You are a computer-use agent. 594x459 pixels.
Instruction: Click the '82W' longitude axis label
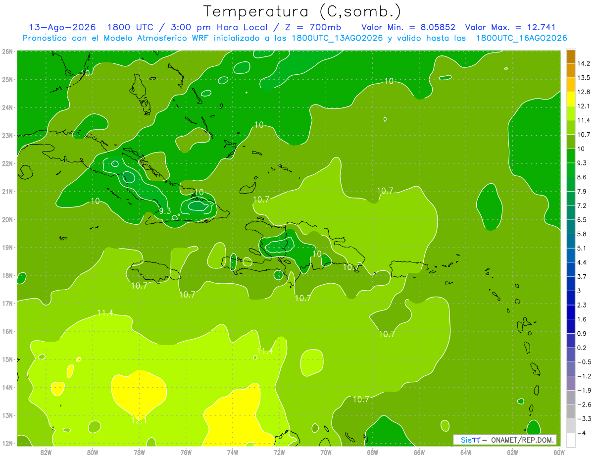46,452
